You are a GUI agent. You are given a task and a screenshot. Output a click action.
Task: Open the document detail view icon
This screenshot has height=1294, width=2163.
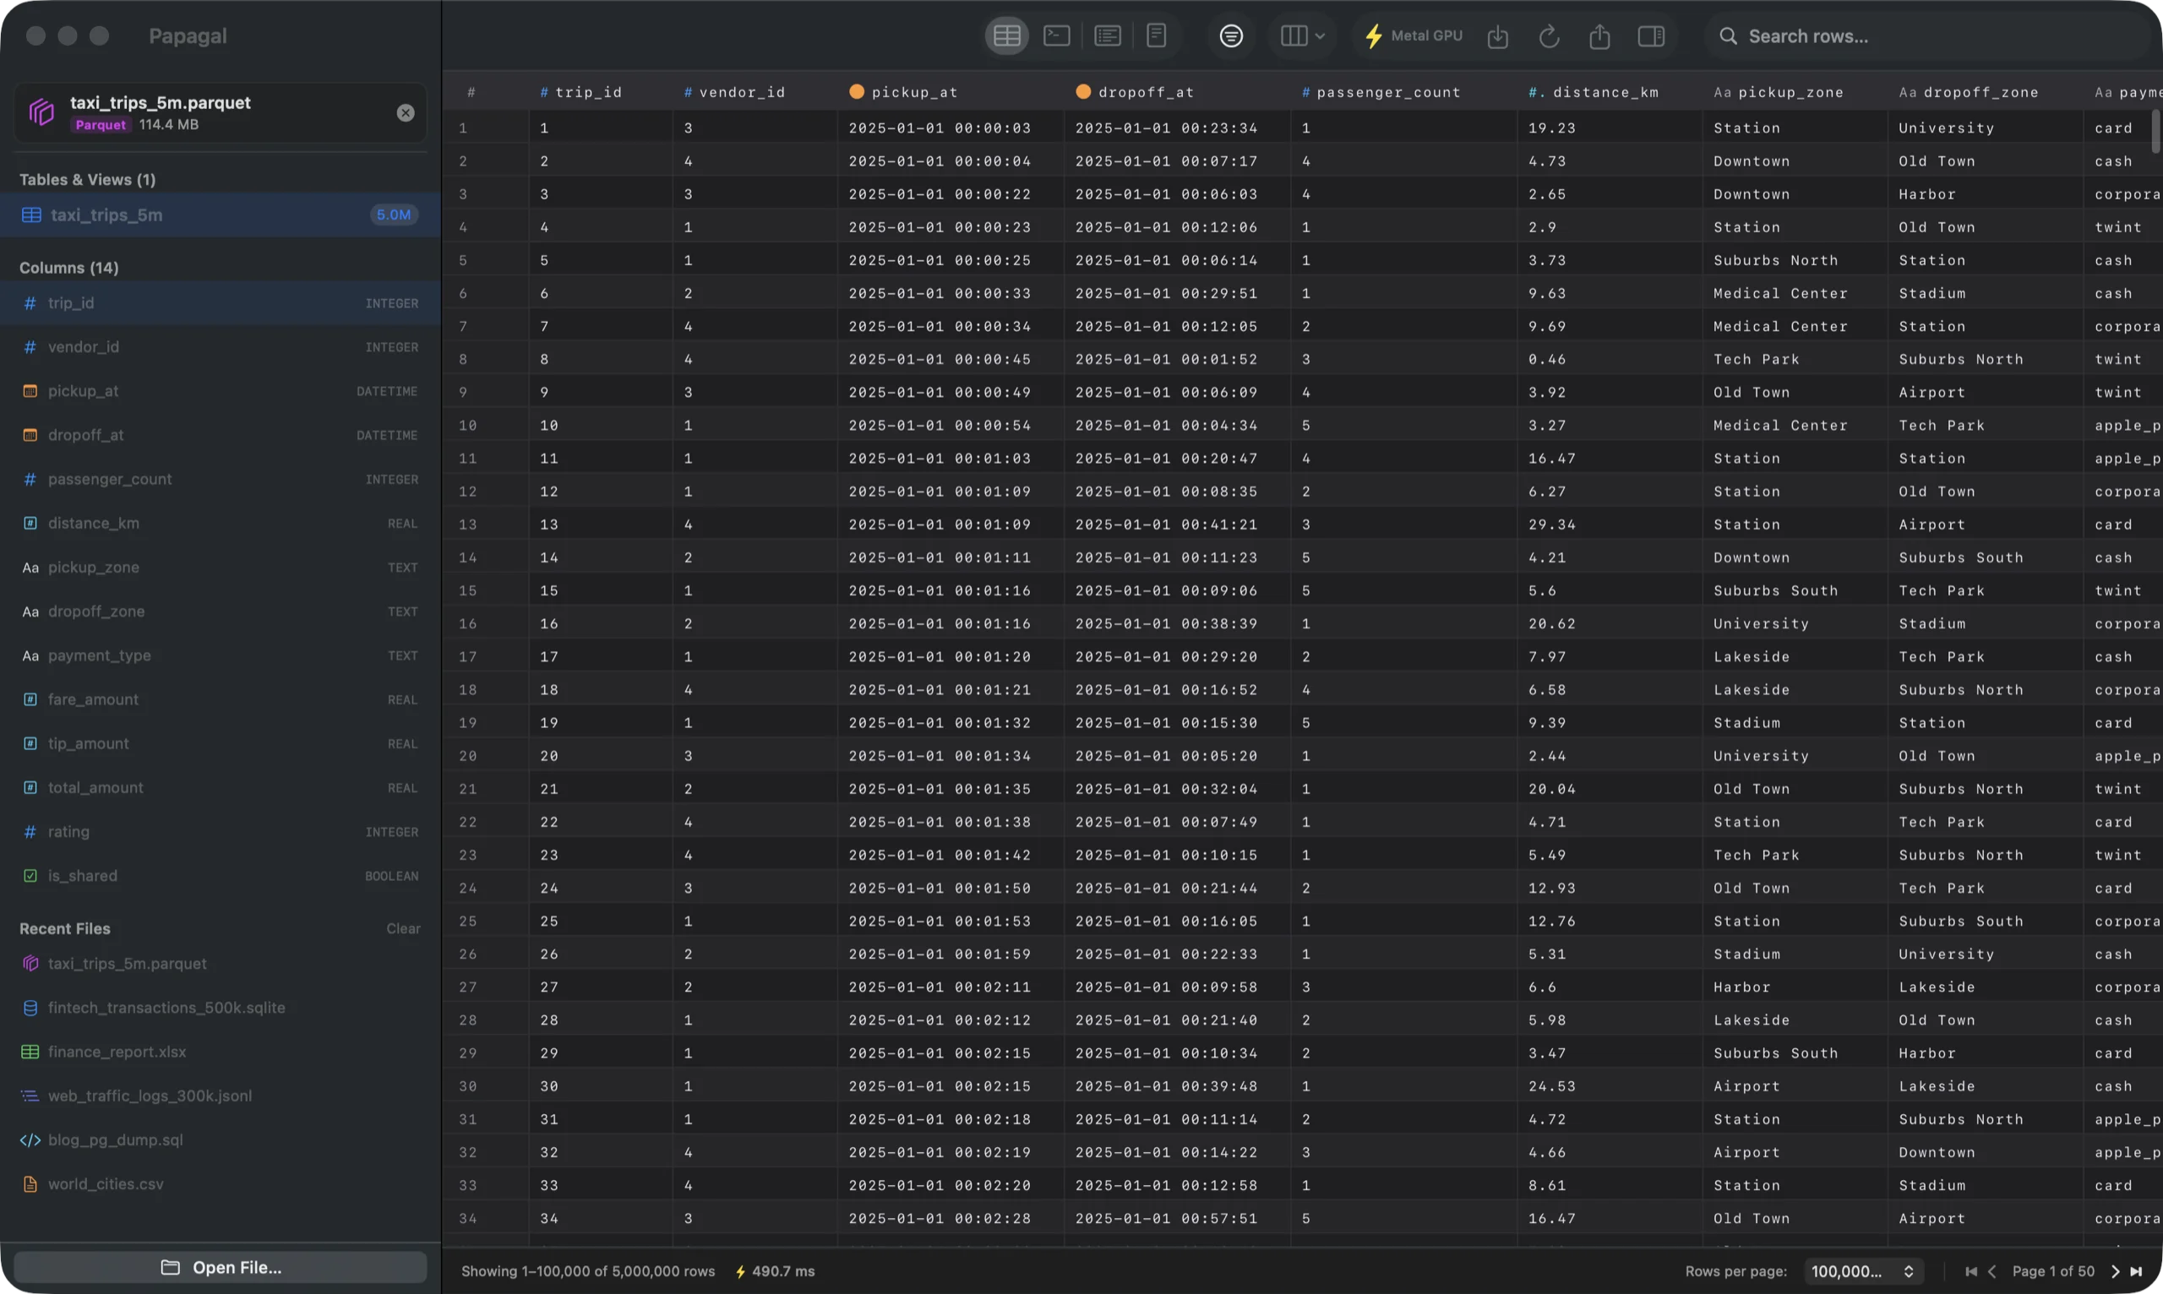click(x=1156, y=35)
